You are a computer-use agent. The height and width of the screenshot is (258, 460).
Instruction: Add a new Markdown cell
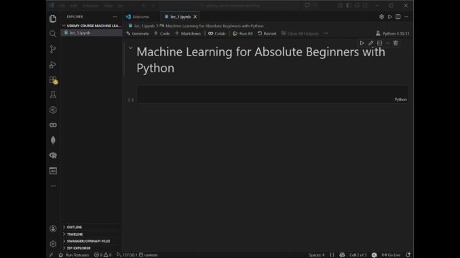[188, 33]
